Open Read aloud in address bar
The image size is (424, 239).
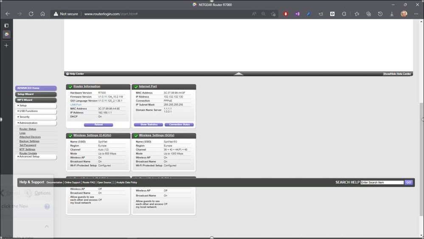[x=254, y=14]
